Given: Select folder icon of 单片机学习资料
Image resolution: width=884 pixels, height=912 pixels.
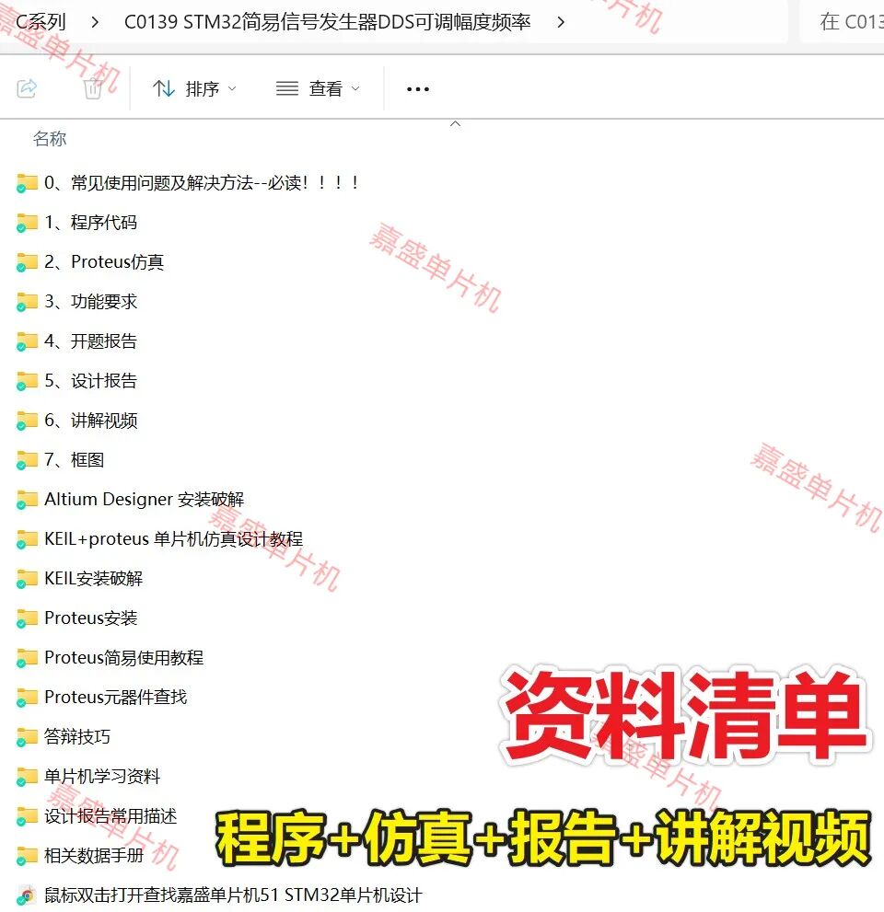Looking at the screenshot, I should (x=27, y=777).
